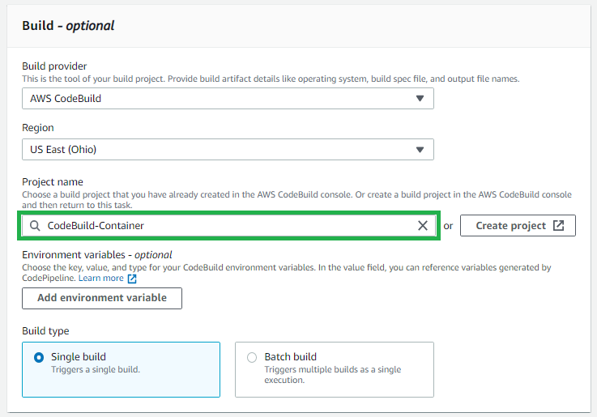
Task: Click the Environment variables - optional label
Action: 97,254
